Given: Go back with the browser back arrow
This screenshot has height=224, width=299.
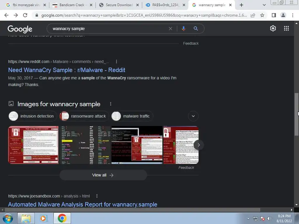Looking at the screenshot, I should coord(6,15).
